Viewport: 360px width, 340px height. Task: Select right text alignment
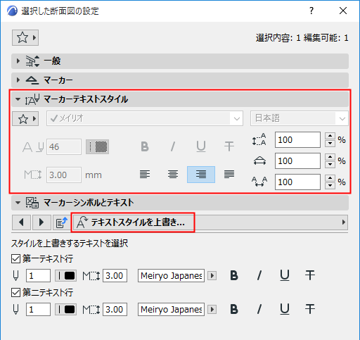coord(201,175)
